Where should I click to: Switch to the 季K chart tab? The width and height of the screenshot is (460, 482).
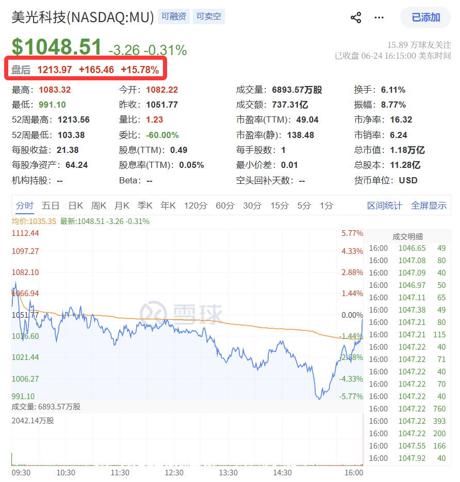[145, 205]
